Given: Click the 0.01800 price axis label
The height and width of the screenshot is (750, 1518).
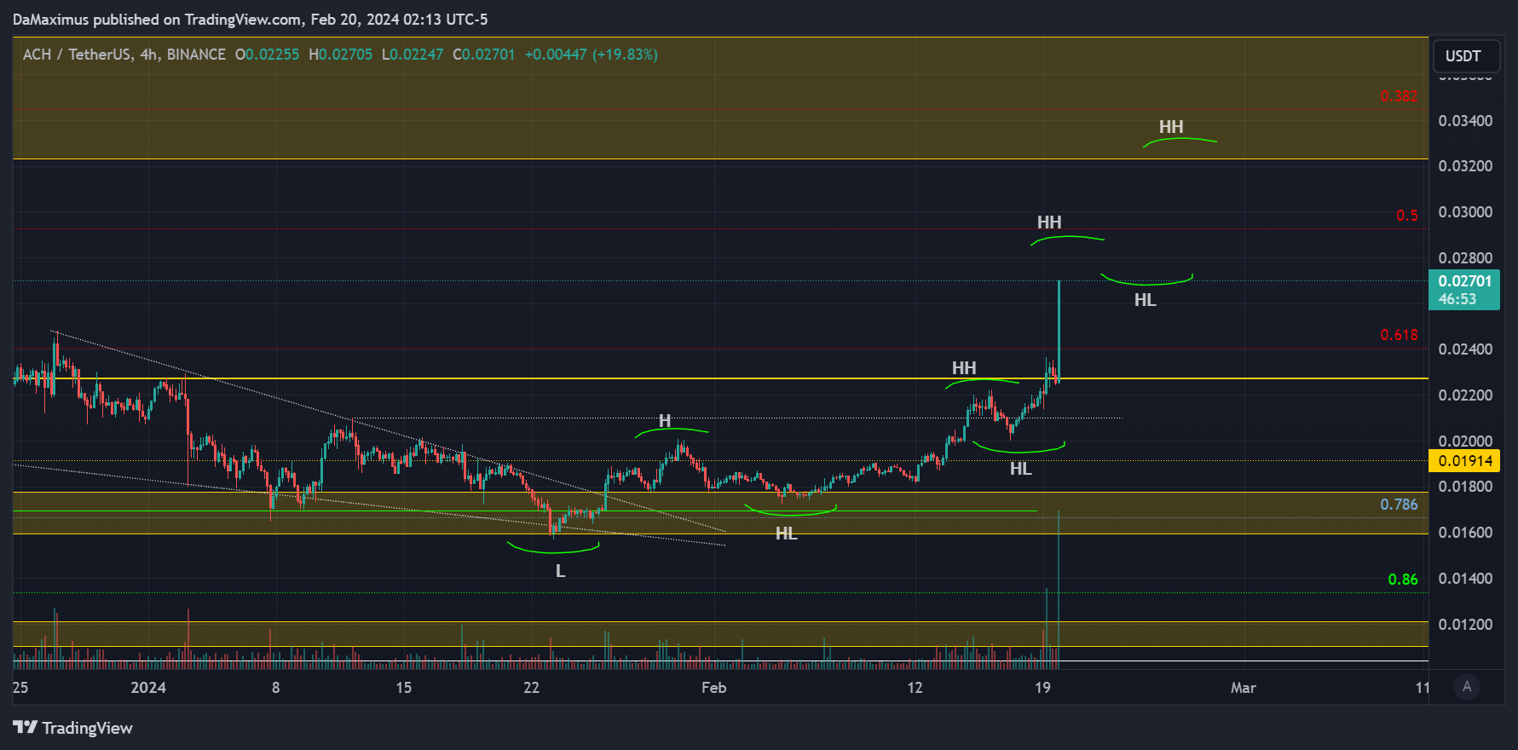Looking at the screenshot, I should [1465, 487].
